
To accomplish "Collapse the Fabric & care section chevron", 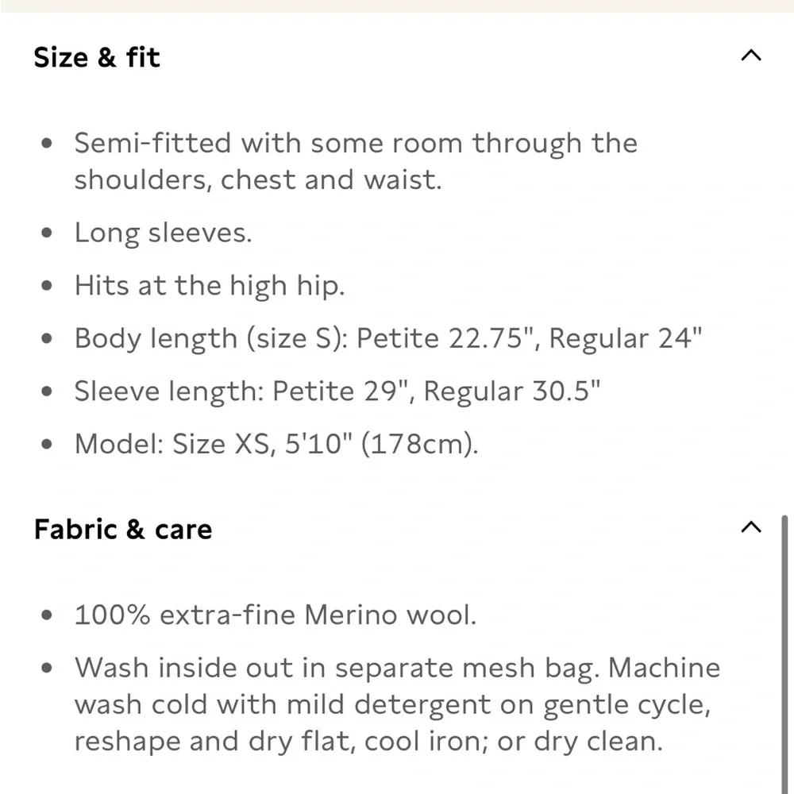I will tap(750, 527).
